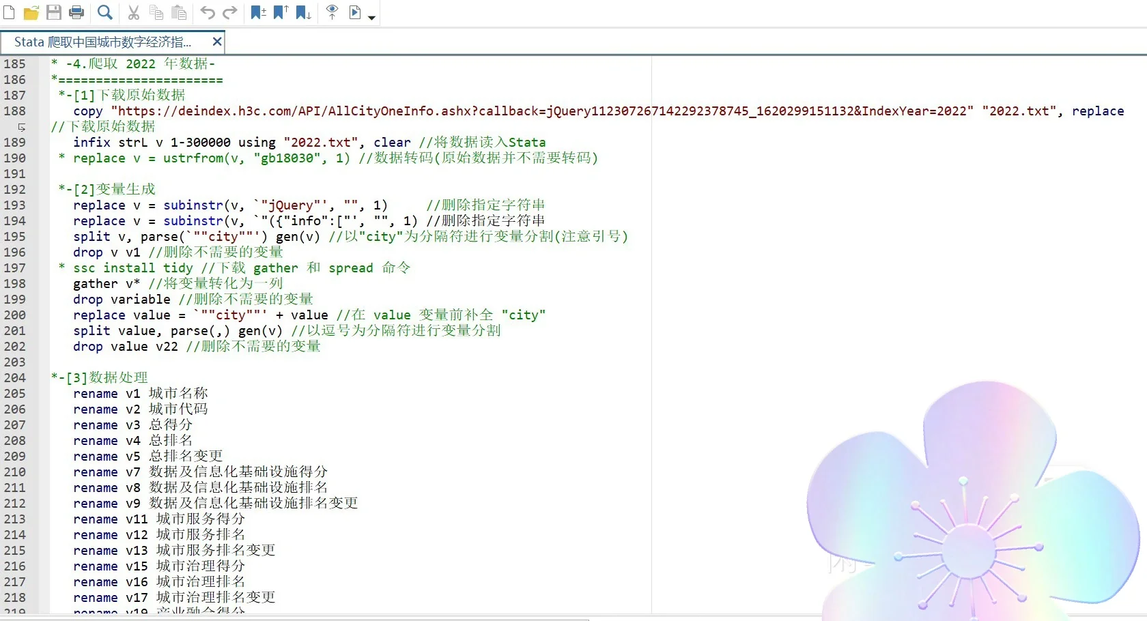The width and height of the screenshot is (1147, 621).
Task: Save the do-file with the floppy disk icon
Action: click(54, 12)
